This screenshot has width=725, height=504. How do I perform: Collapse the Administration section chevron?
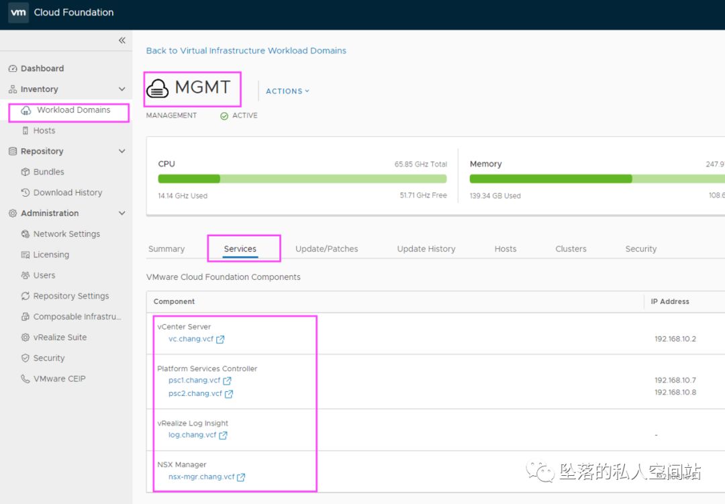[122, 213]
